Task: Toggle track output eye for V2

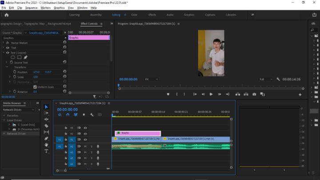Action: [x=85, y=133]
